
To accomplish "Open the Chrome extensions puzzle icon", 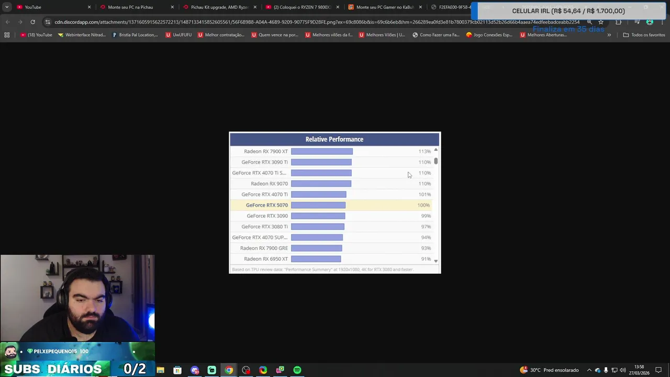I will point(619,22).
